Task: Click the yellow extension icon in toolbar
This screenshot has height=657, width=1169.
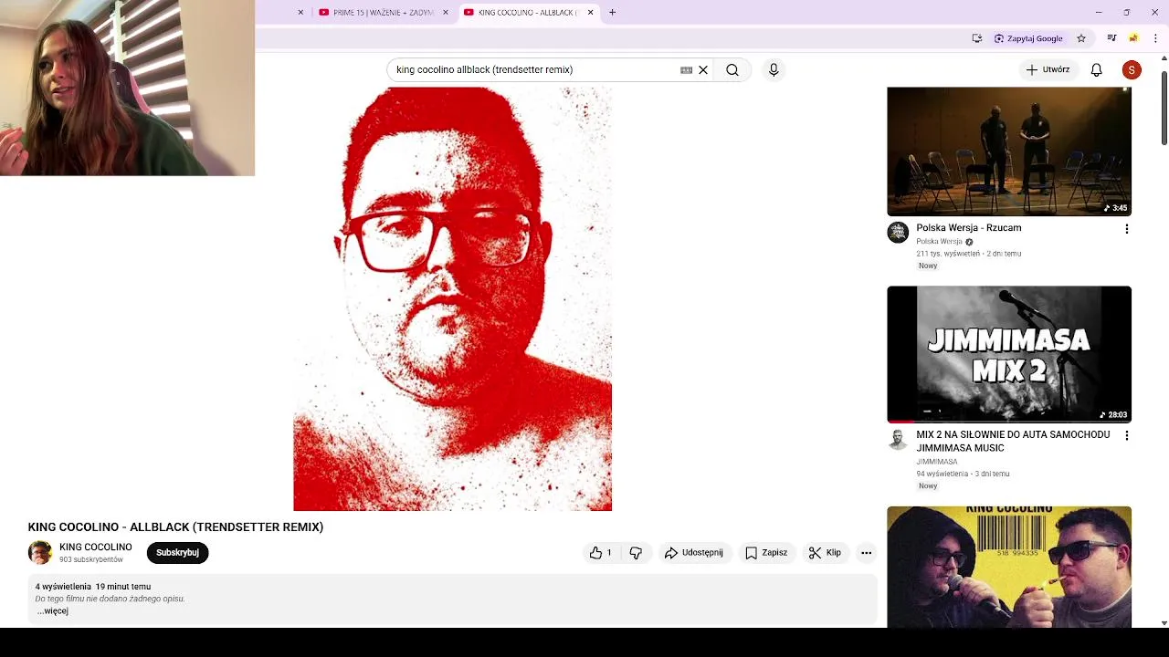Action: [1133, 38]
